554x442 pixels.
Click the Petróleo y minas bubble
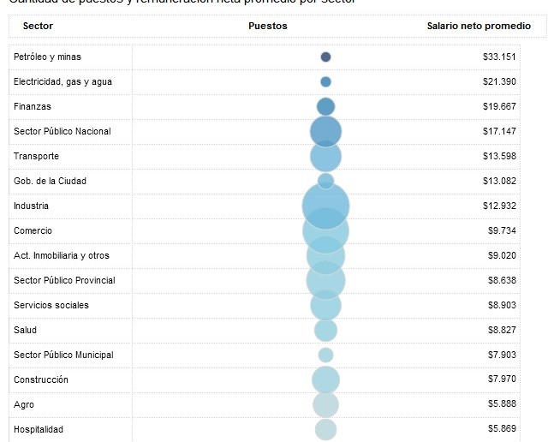325,57
